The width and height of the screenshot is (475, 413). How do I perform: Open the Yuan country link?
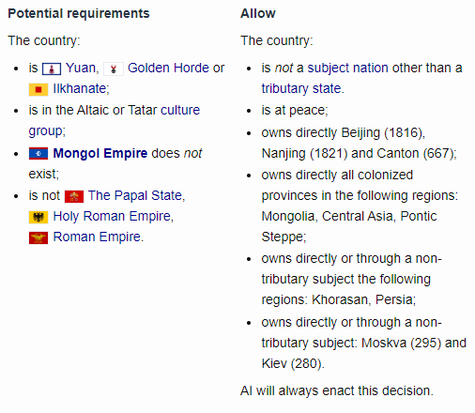tap(81, 68)
